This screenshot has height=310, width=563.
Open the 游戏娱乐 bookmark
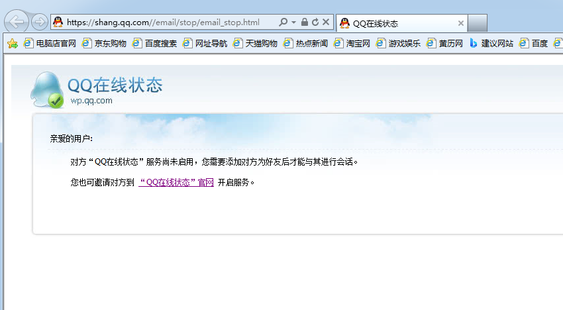click(398, 44)
